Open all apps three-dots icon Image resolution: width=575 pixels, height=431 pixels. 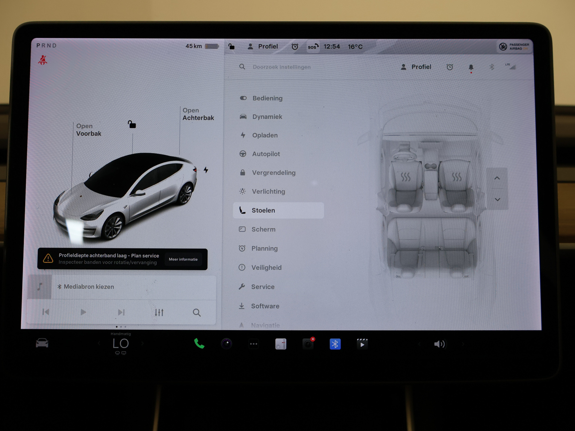(x=254, y=344)
